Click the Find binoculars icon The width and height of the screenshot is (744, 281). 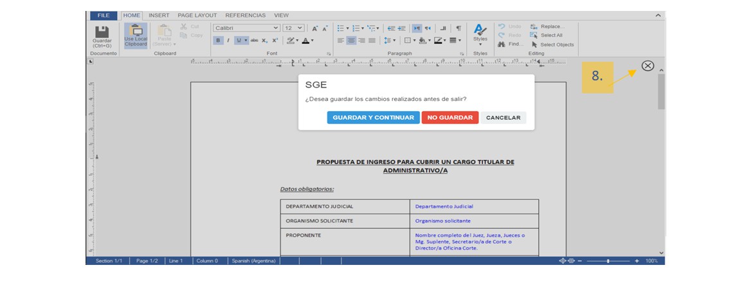[501, 44]
